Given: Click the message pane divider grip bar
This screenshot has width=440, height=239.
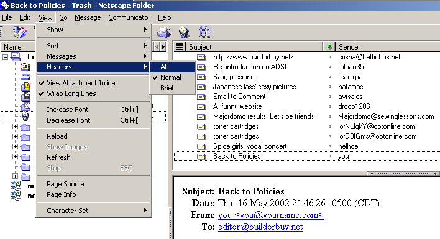Looking at the screenshot, I should [403, 173].
